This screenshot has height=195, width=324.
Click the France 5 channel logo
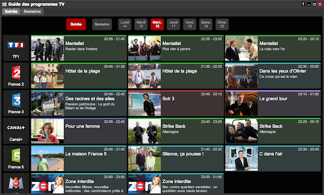16,155
